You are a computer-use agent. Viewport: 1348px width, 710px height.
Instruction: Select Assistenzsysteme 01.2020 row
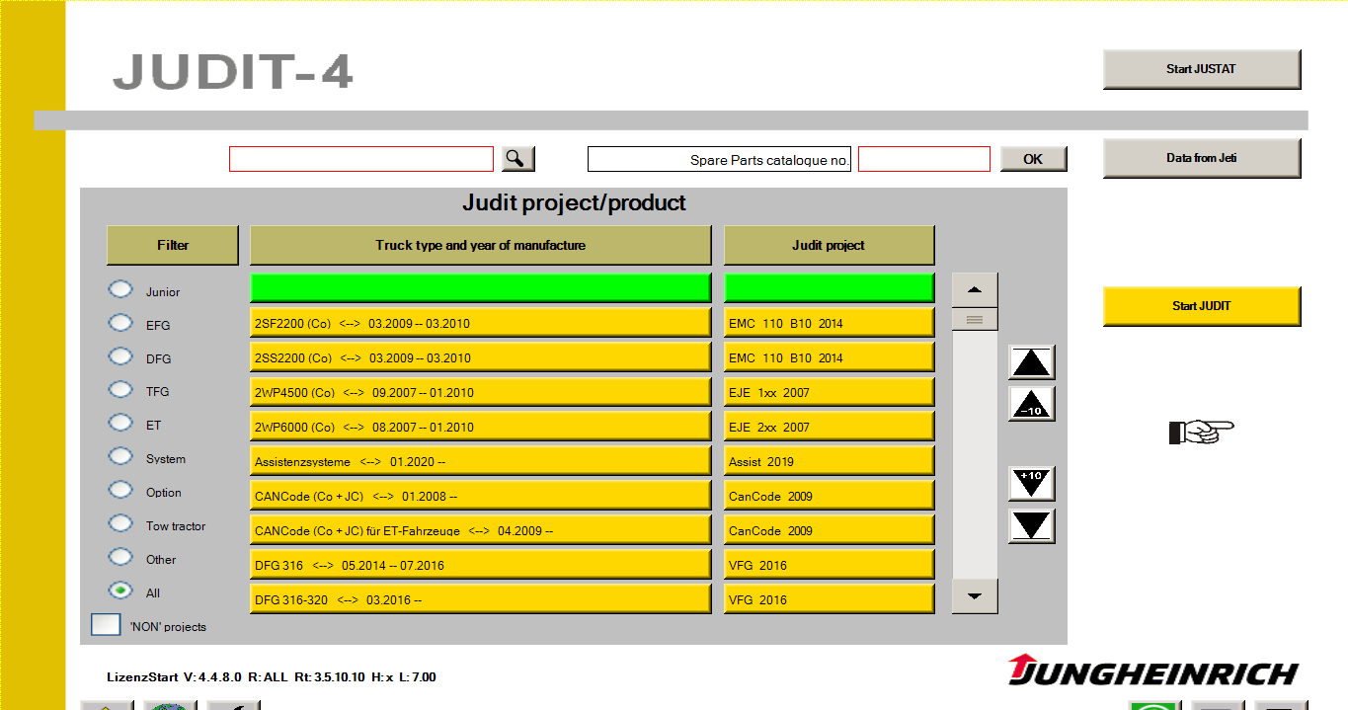click(x=480, y=461)
